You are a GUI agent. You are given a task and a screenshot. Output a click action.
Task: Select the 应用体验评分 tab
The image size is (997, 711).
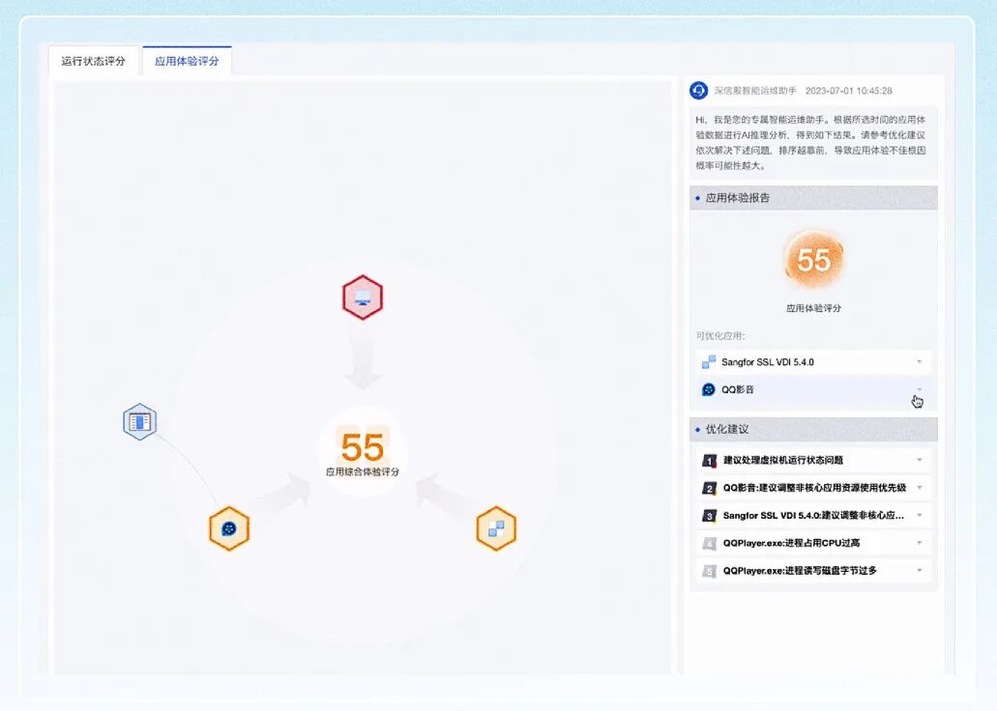click(187, 60)
